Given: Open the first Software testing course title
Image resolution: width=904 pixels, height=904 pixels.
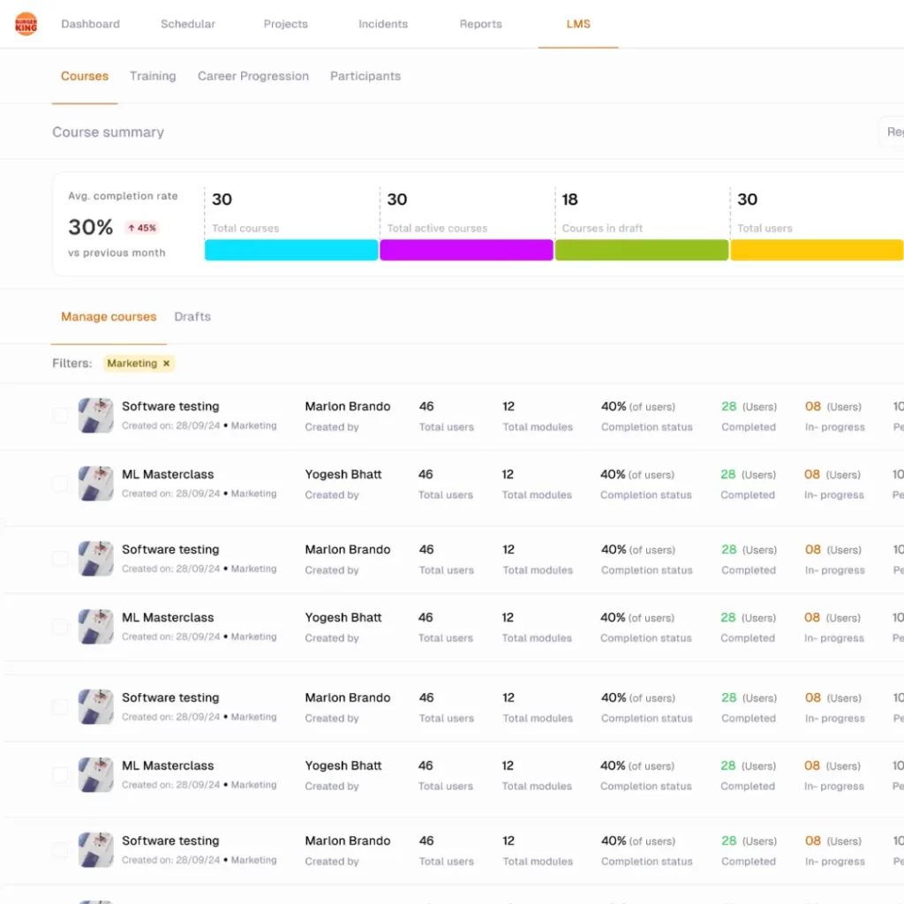Looking at the screenshot, I should click(x=170, y=406).
